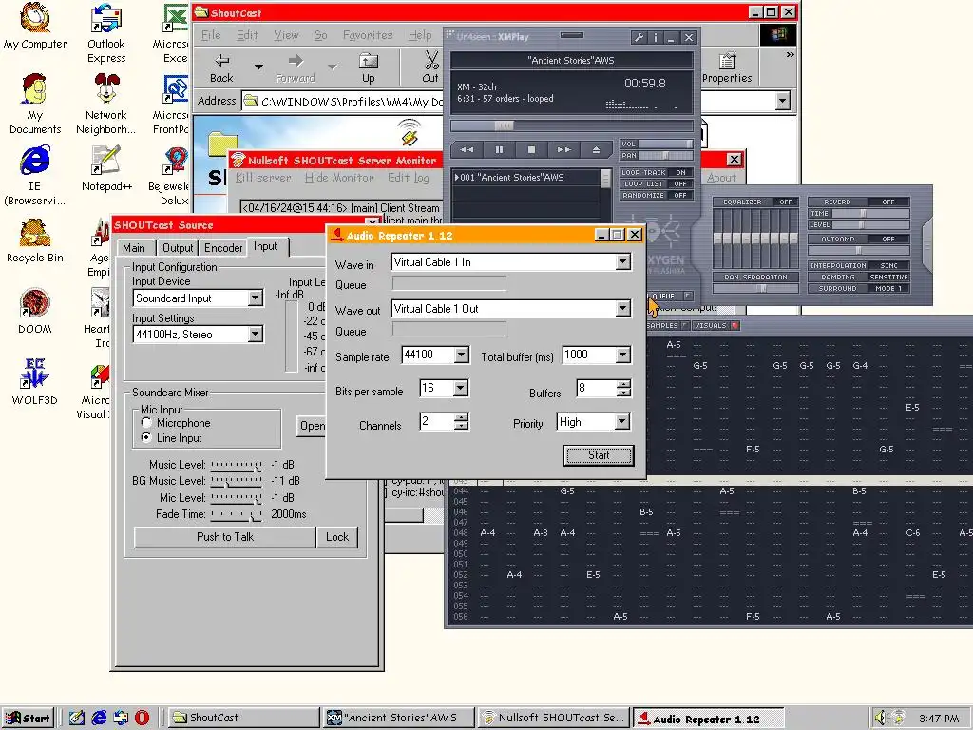The image size is (973, 730).
Task: Click Windows Start button
Action: tap(28, 719)
